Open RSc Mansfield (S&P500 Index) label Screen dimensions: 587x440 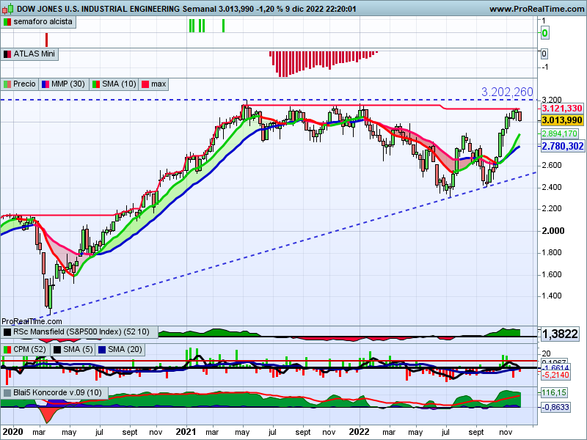81,331
